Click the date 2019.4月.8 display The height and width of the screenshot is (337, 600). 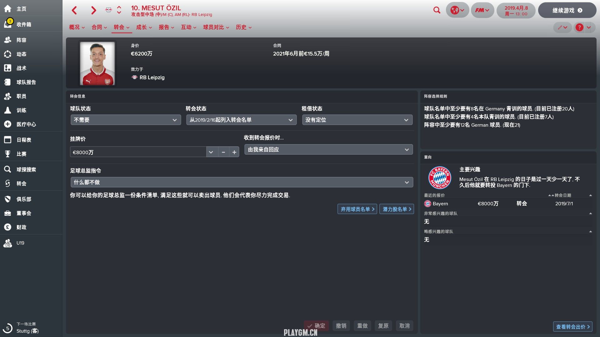[x=516, y=10]
